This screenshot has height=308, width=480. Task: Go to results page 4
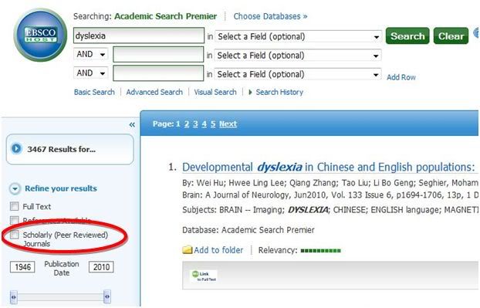[x=205, y=124]
